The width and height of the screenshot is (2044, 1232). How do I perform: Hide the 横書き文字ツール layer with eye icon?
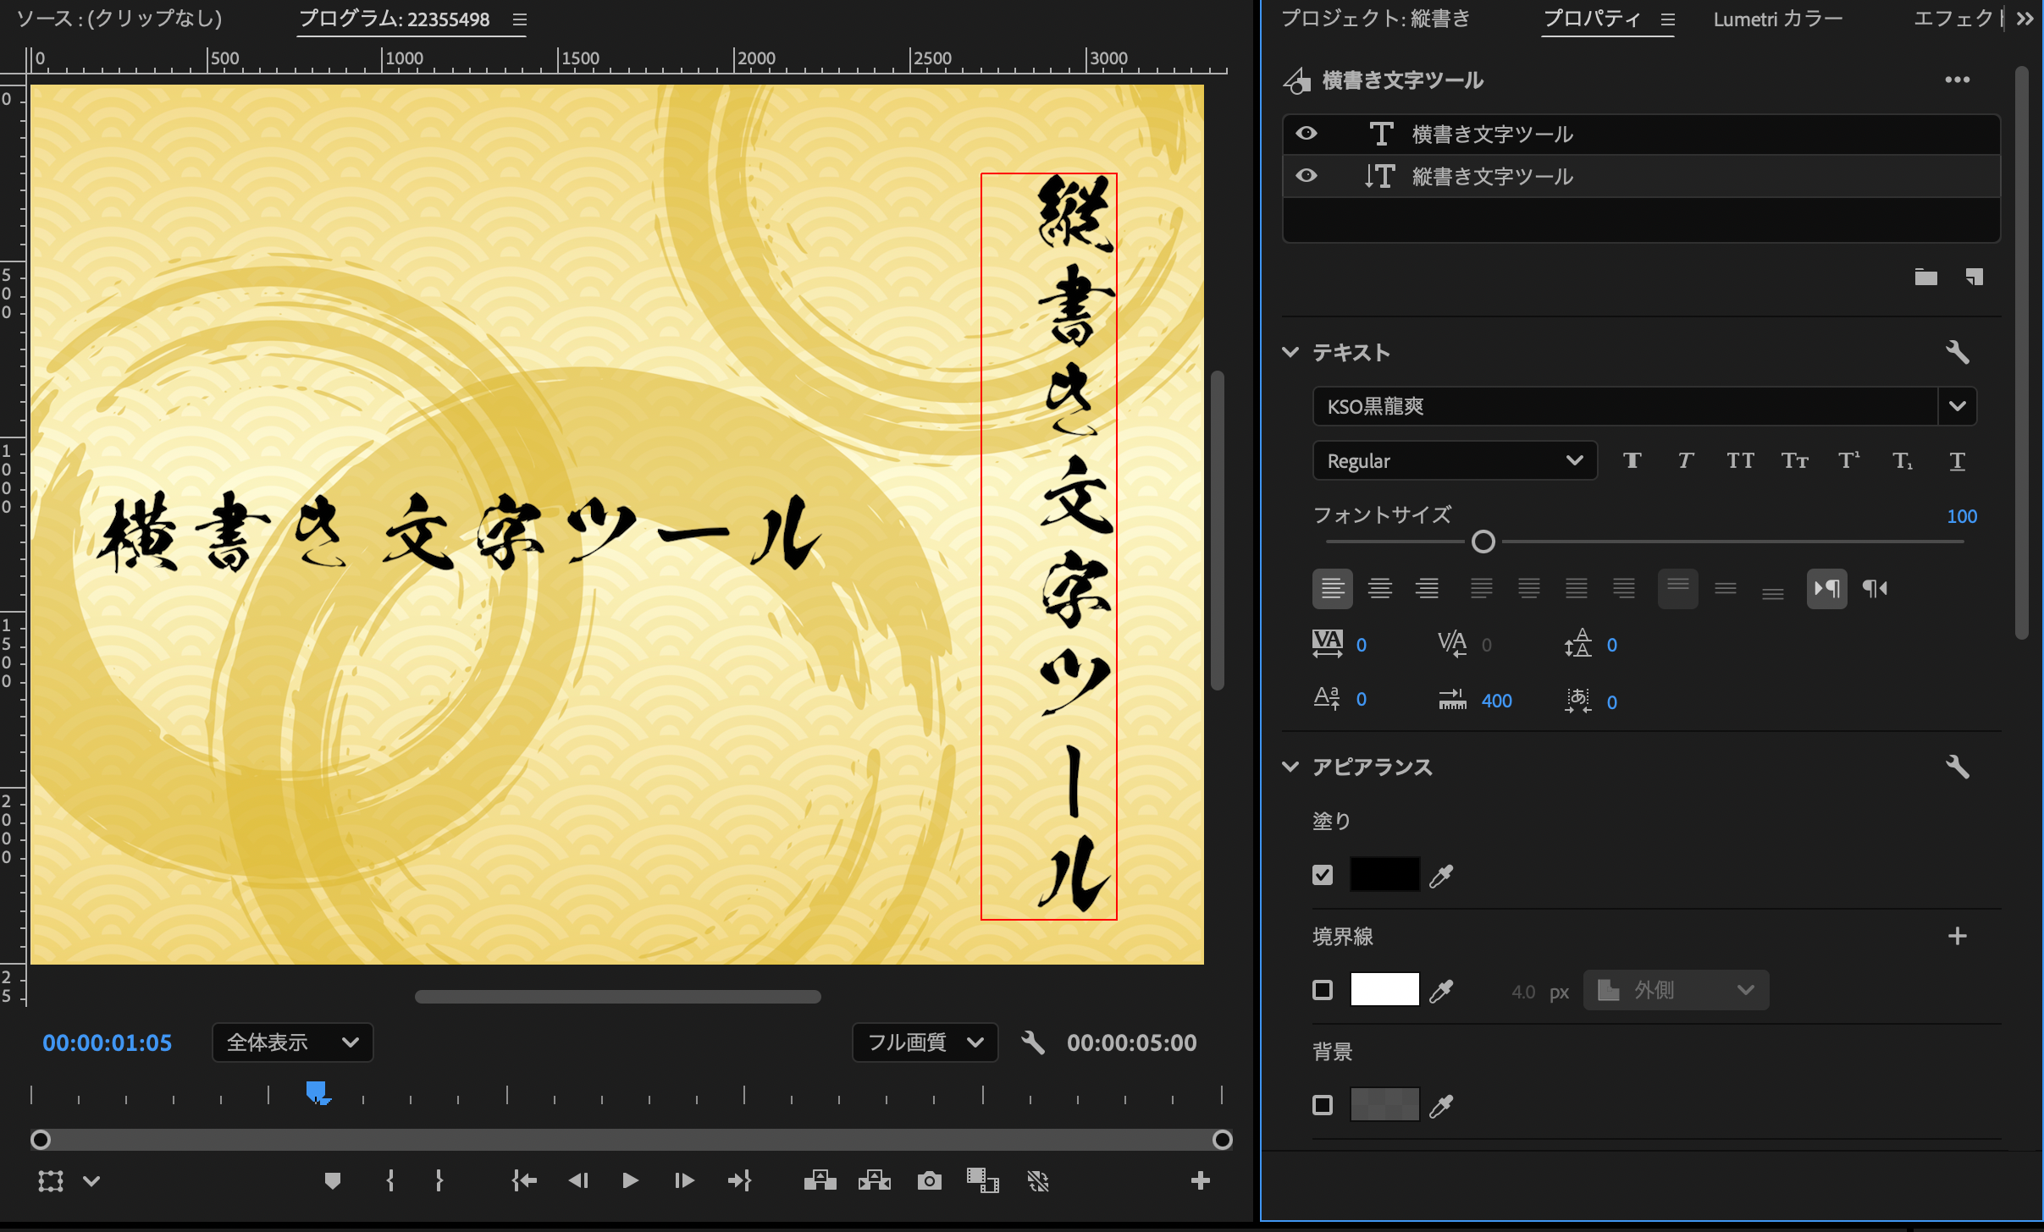coord(1307,134)
